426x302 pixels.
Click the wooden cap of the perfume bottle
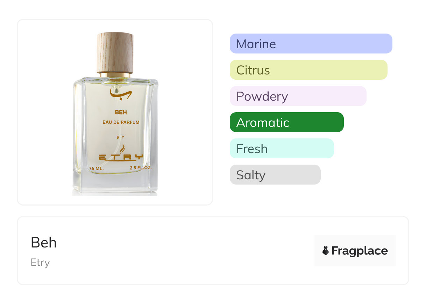tap(115, 52)
